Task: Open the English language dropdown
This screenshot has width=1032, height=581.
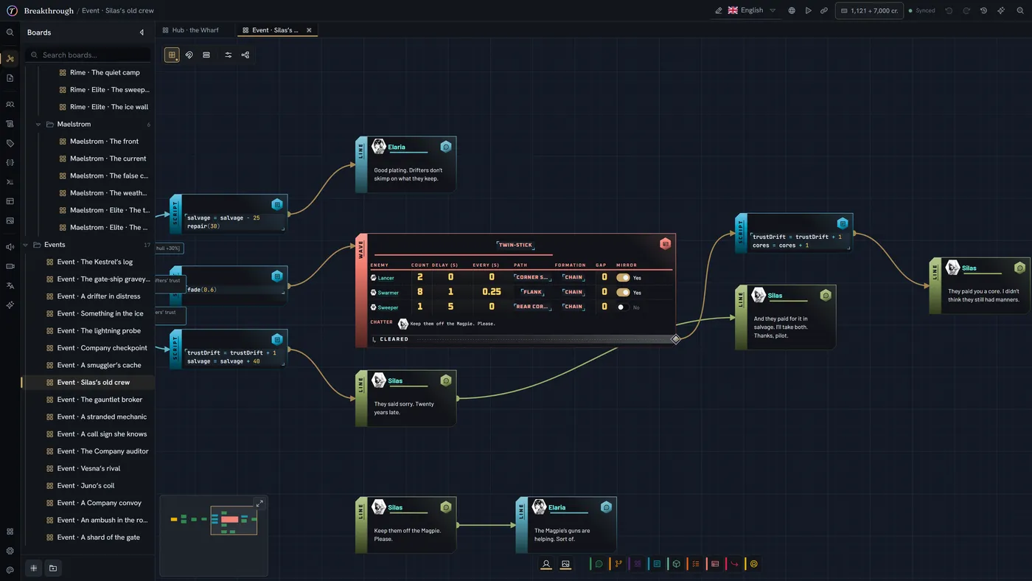Action: (x=752, y=11)
